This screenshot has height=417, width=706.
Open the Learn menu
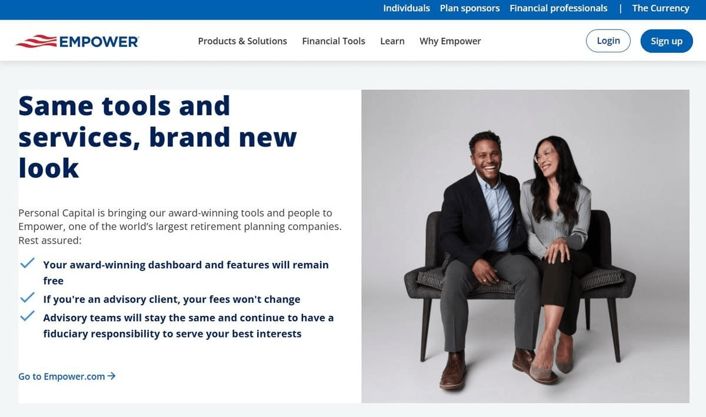392,41
